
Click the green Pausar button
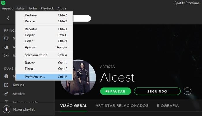pos(115,91)
